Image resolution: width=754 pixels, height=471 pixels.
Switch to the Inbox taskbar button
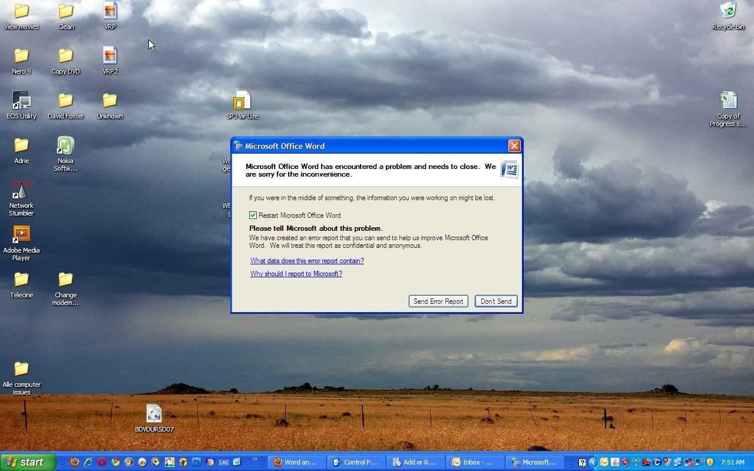(x=475, y=462)
